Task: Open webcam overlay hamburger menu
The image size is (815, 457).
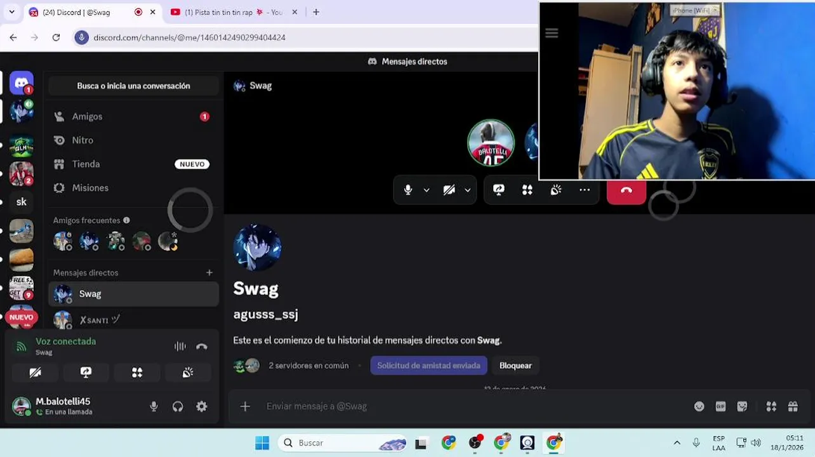Action: (552, 33)
